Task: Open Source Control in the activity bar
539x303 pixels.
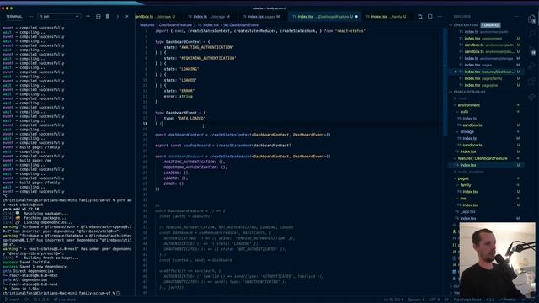Action: 532,50
